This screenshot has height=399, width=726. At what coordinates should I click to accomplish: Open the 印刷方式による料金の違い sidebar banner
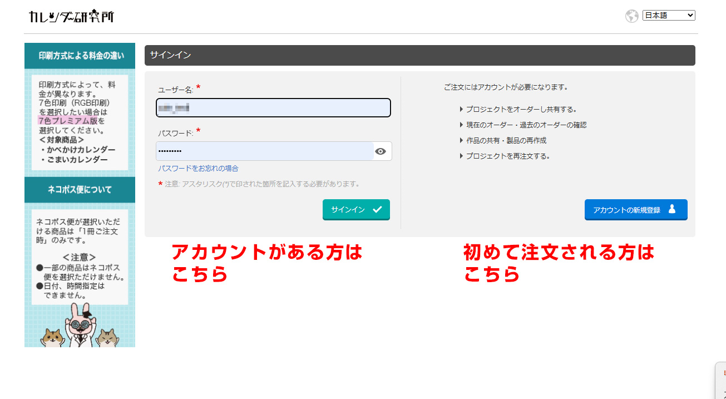point(80,56)
